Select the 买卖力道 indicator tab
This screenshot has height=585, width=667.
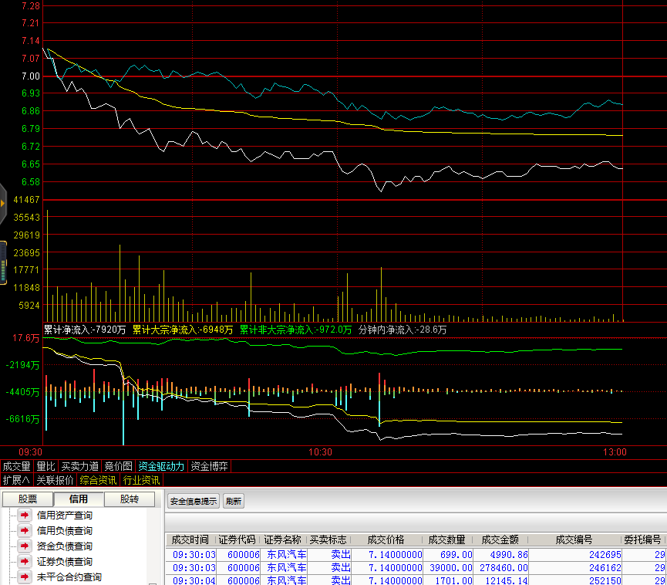click(80, 466)
